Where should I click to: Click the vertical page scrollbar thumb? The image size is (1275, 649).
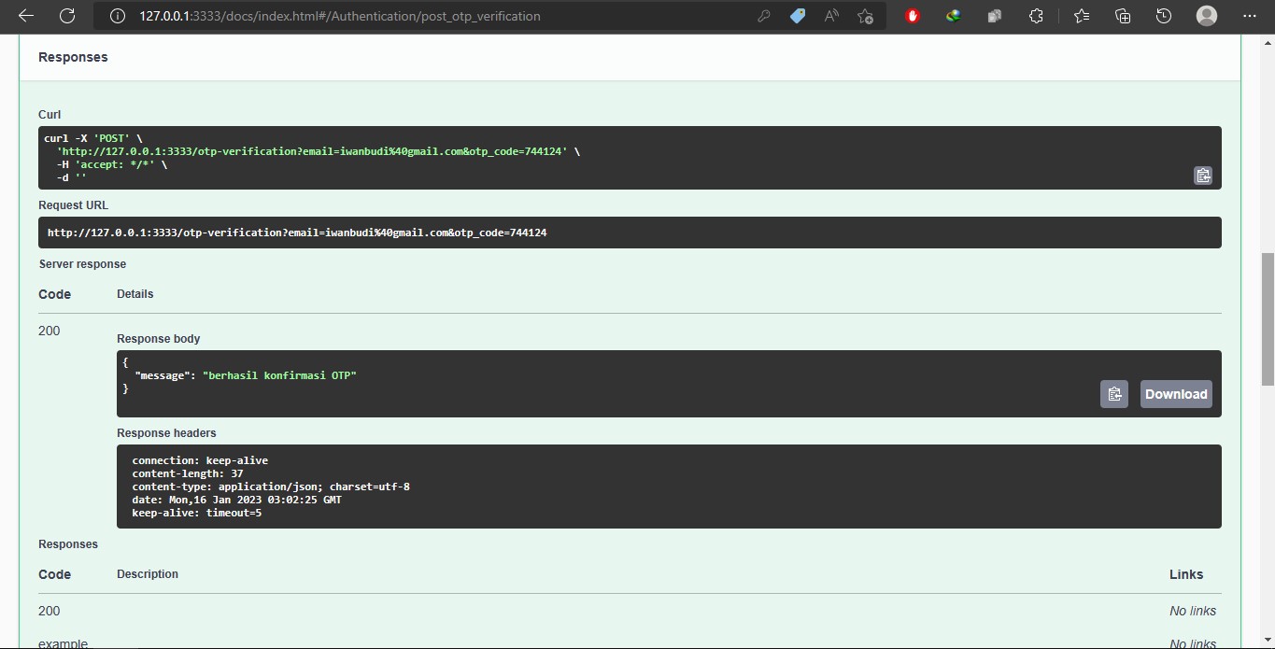(1268, 317)
